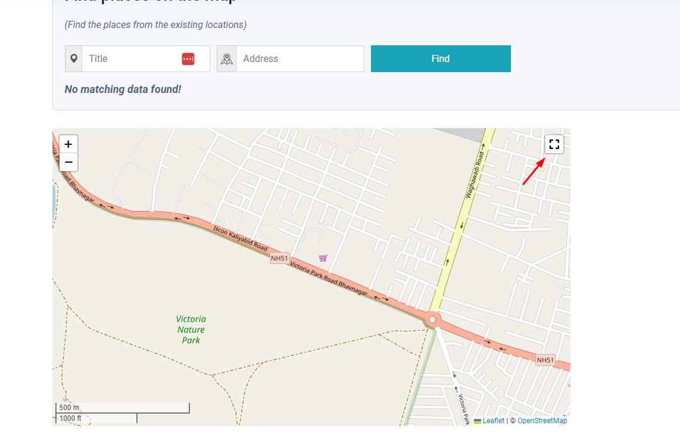Click the Ukrainian flag icon near Leaflet
This screenshot has height=447, width=680.
pos(478,421)
